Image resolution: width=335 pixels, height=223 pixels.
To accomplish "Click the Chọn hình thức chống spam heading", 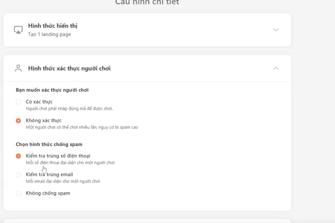I will pos(49,144).
